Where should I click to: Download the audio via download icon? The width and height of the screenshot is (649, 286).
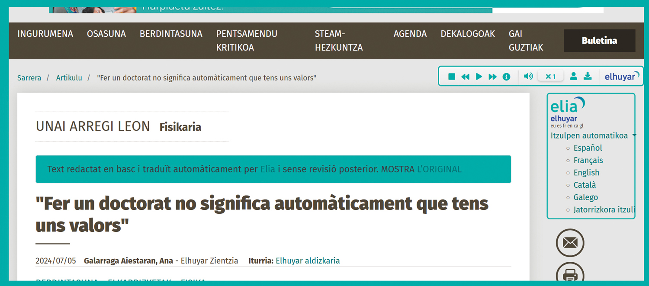(588, 77)
